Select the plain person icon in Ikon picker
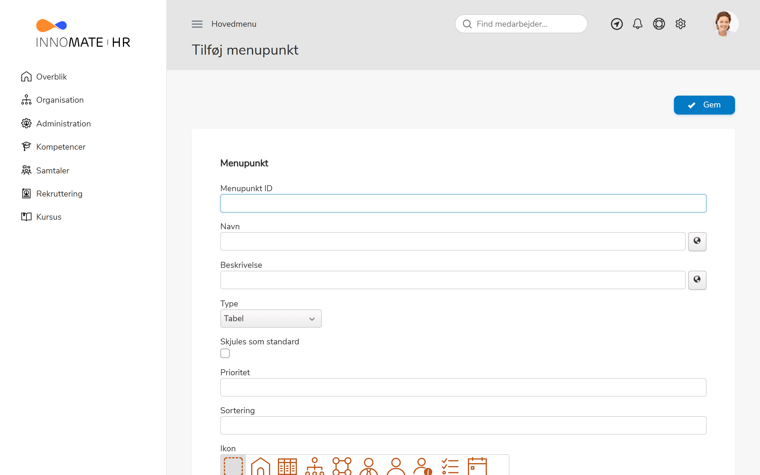The image size is (760, 475). point(396,466)
